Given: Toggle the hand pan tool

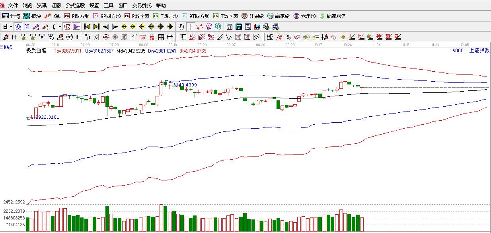Looking at the screenshot, I should click(181, 27).
